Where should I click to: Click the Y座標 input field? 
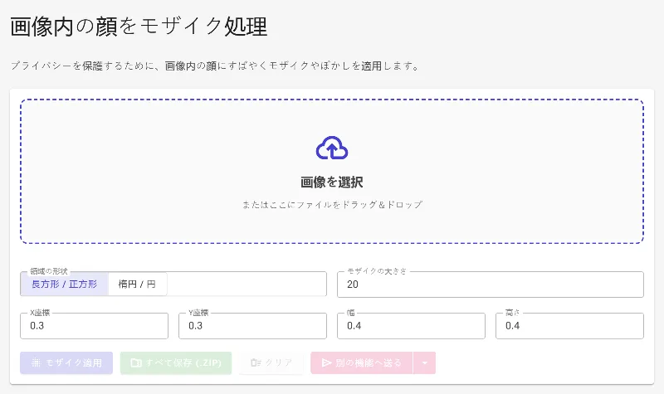pos(253,326)
